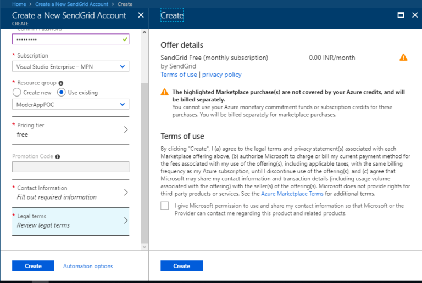Select the Use existing resource group radio

[x=62, y=92]
